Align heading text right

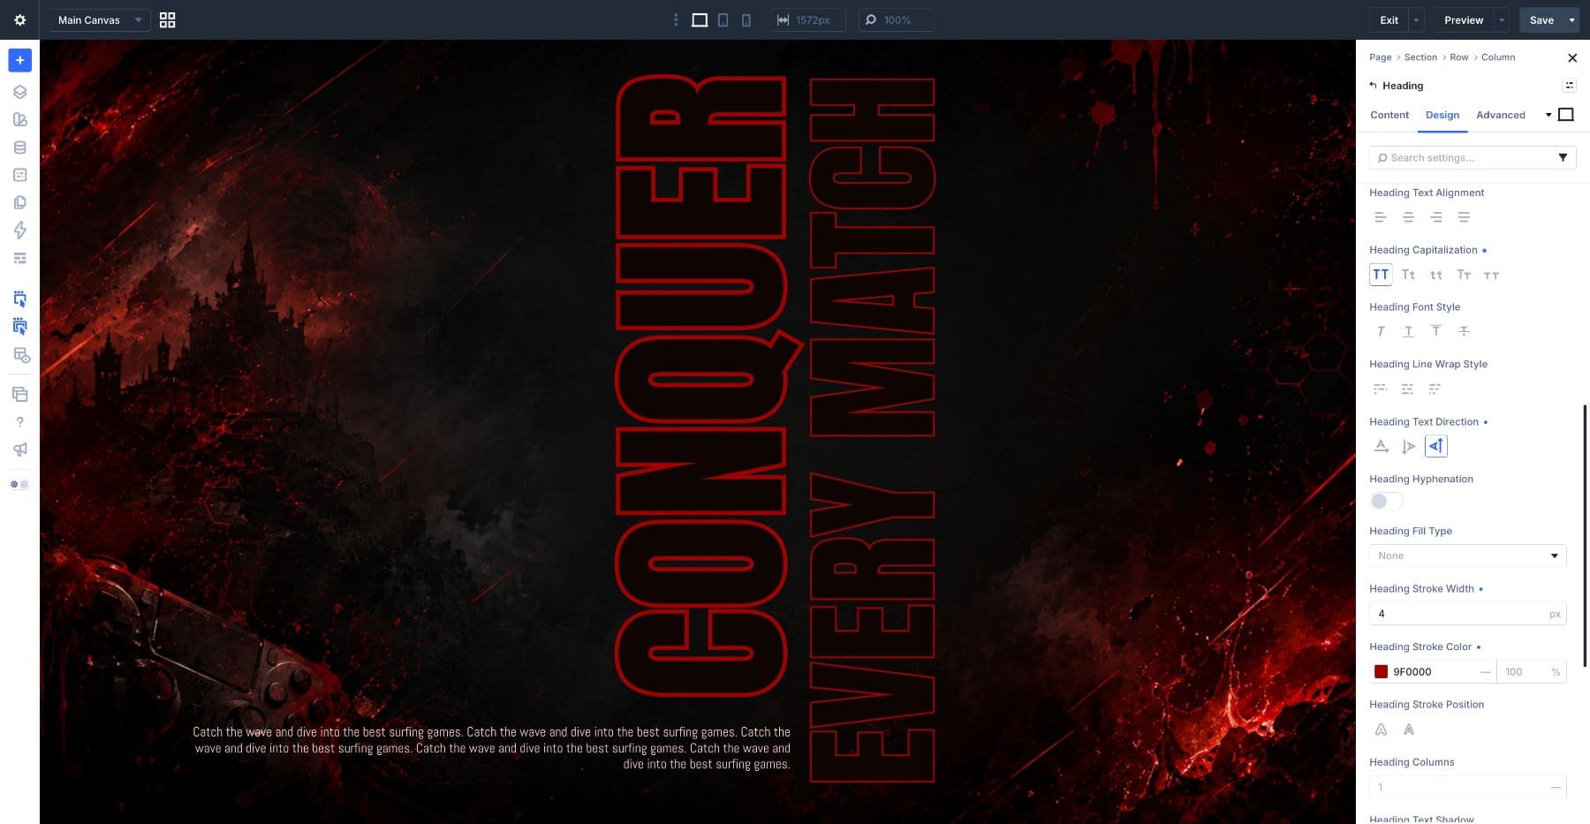(x=1436, y=217)
